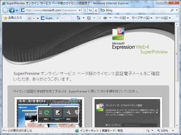Open a new blank tab

pos(68,18)
